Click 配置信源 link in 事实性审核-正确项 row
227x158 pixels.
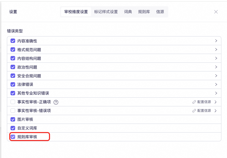[204, 102]
